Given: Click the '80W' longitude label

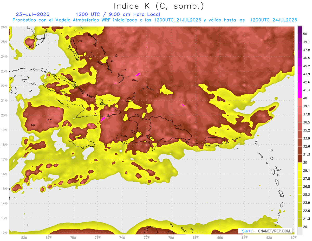Looking at the screenshot, I should [49, 237].
